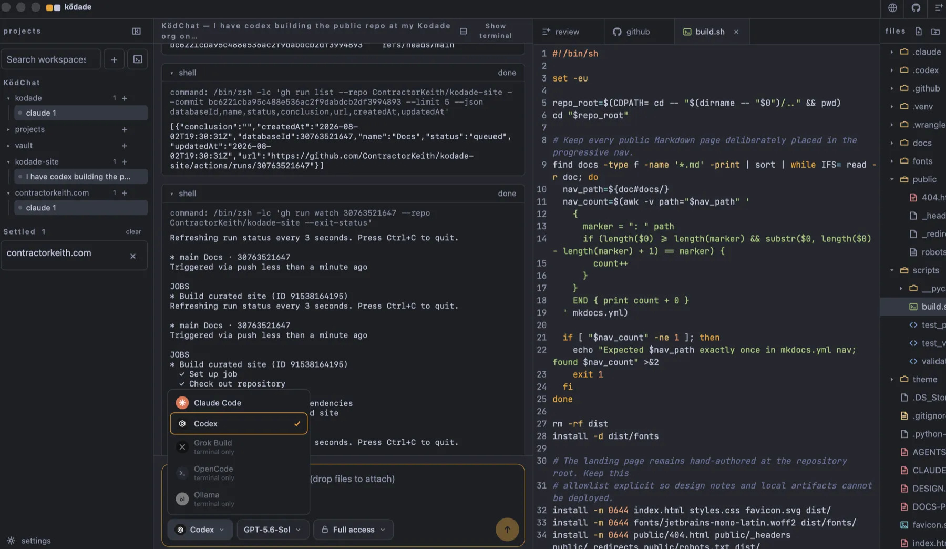Expand the projects workspace tree
The width and height of the screenshot is (946, 549).
click(x=8, y=129)
